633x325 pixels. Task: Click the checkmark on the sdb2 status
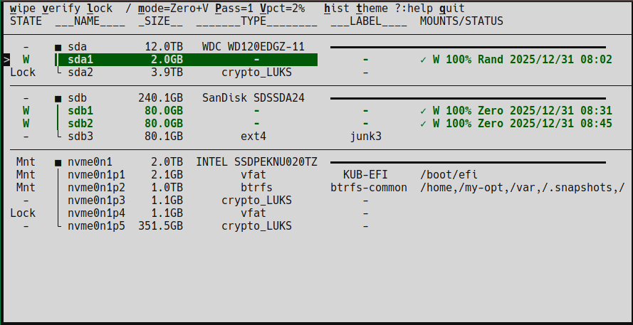coord(424,124)
